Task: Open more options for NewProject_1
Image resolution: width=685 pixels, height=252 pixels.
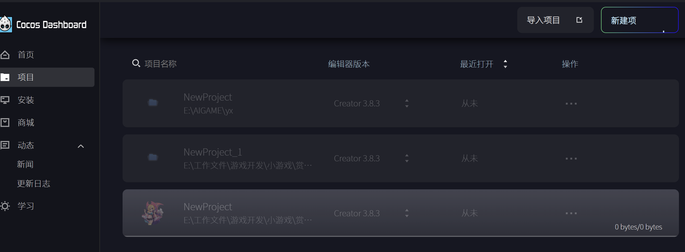Action: click(571, 159)
